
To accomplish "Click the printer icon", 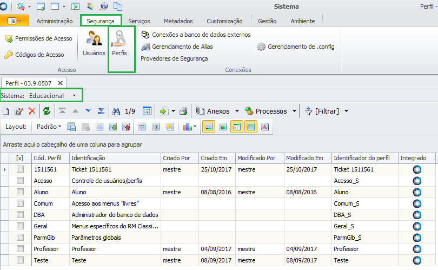I will coord(183,111).
